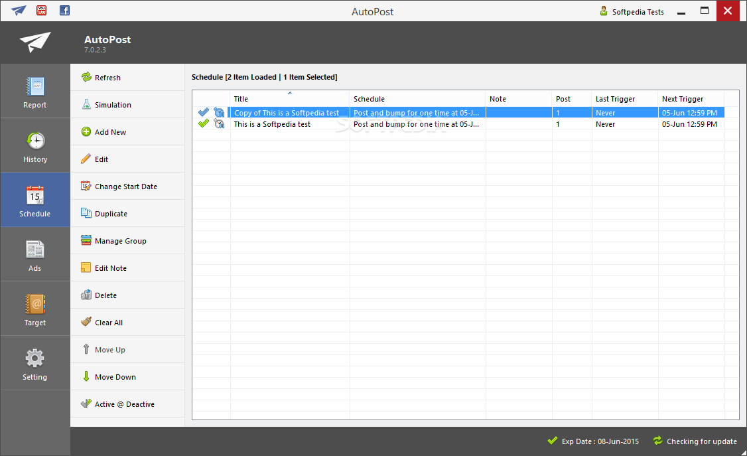Click the Last Trigger column header

pos(624,99)
